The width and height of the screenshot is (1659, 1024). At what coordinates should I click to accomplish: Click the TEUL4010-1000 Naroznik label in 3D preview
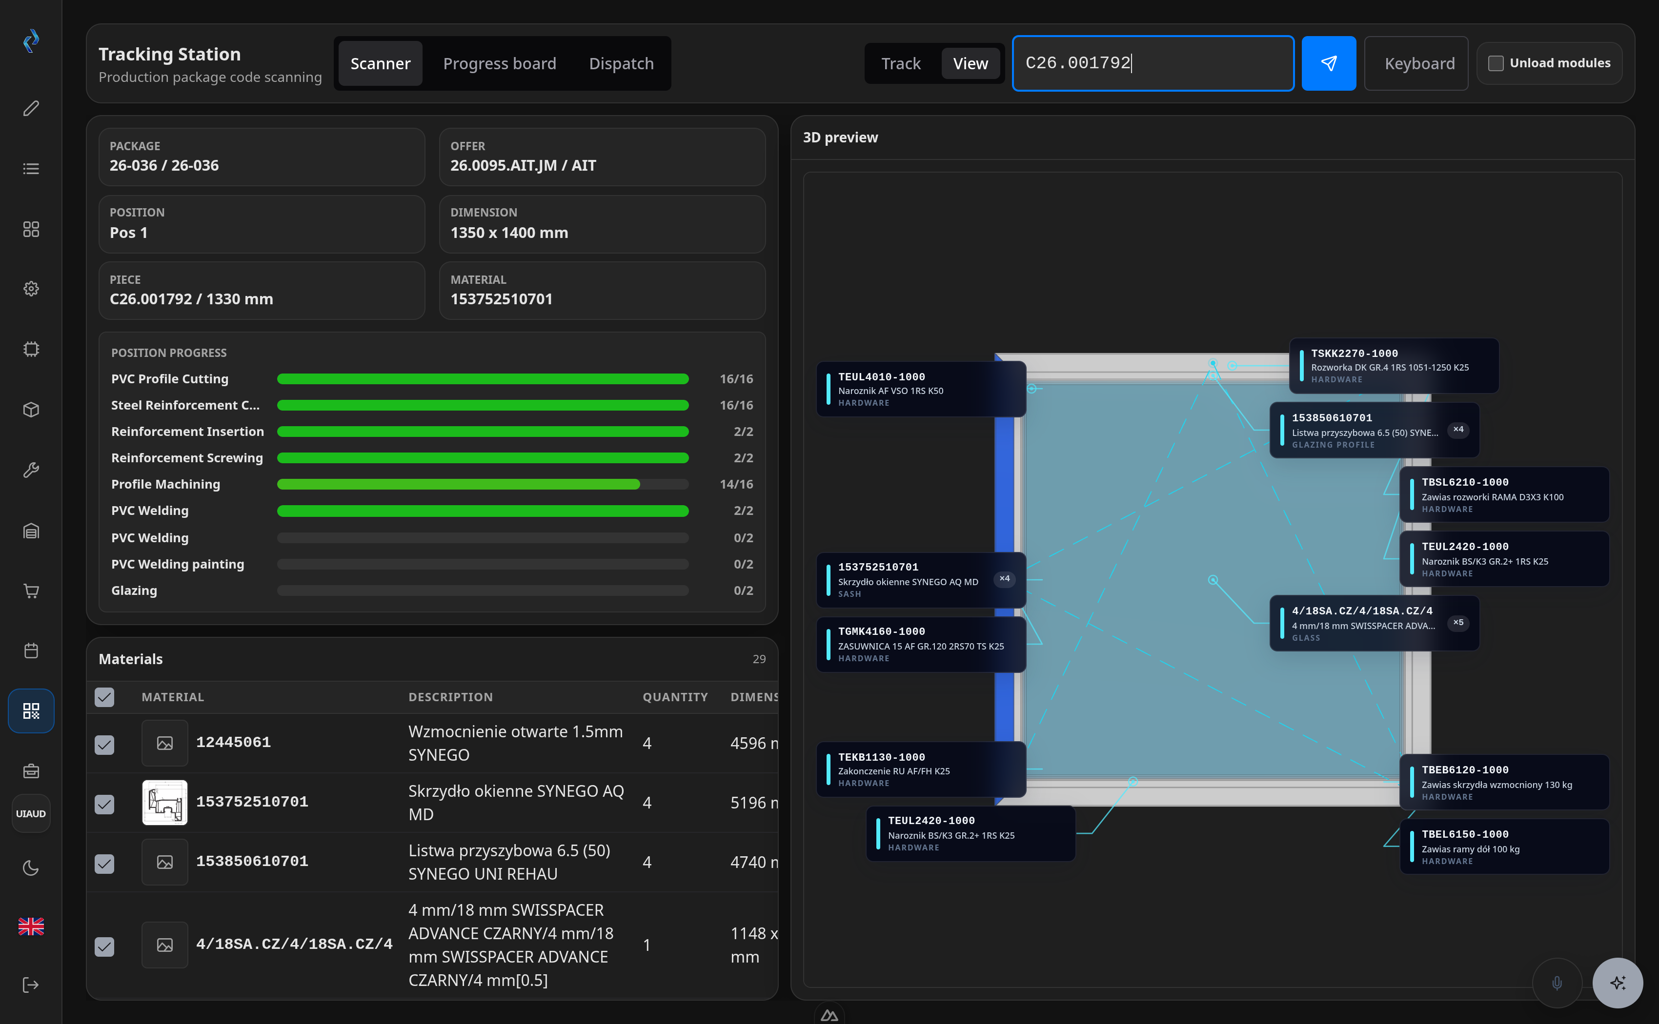921,389
